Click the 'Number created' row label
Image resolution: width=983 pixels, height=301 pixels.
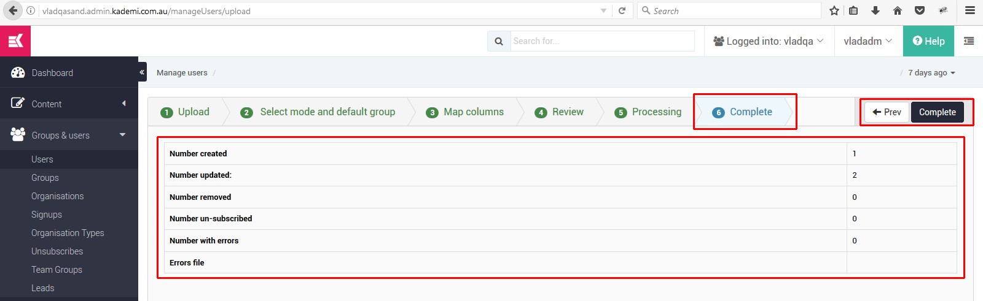(198, 153)
